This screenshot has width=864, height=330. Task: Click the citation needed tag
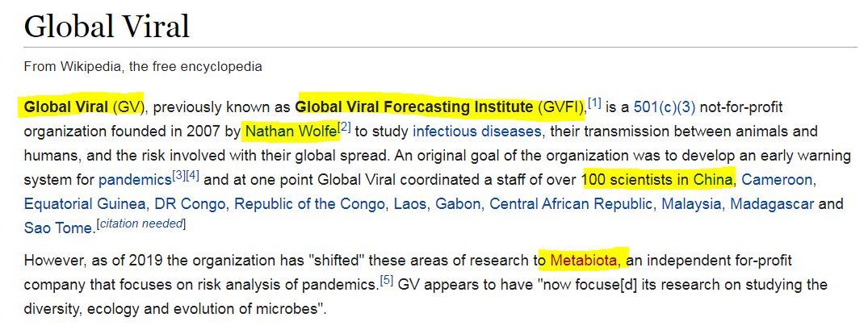click(140, 224)
